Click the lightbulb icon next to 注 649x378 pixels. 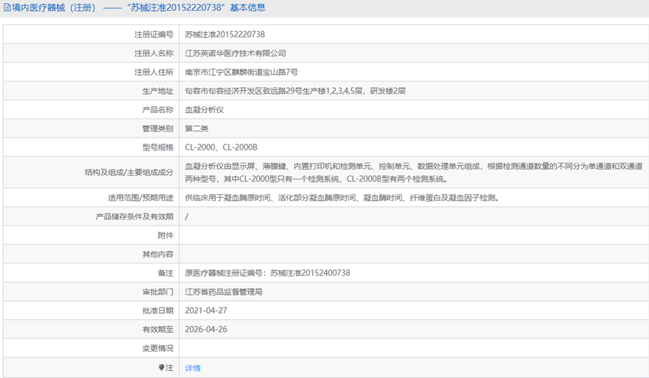(x=161, y=367)
